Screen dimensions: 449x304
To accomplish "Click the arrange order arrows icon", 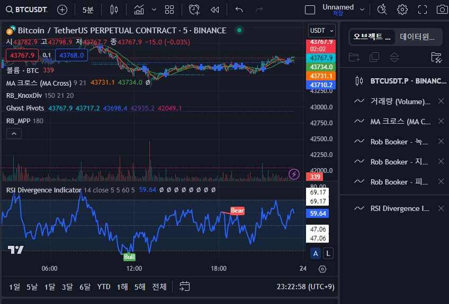I will point(394,57).
